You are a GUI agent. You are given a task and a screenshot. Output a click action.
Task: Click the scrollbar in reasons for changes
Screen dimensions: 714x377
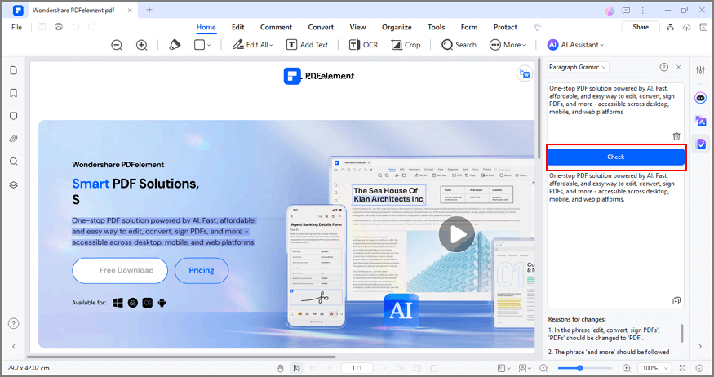(681, 333)
